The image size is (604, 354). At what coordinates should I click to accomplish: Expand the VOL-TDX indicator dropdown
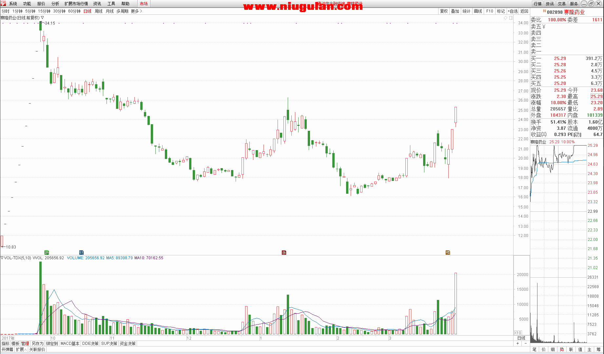(2, 258)
